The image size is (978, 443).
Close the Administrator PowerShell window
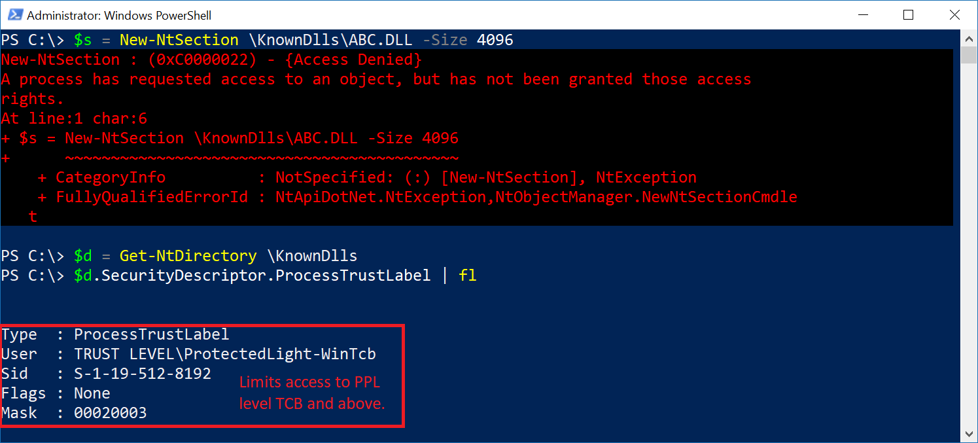[x=953, y=14]
